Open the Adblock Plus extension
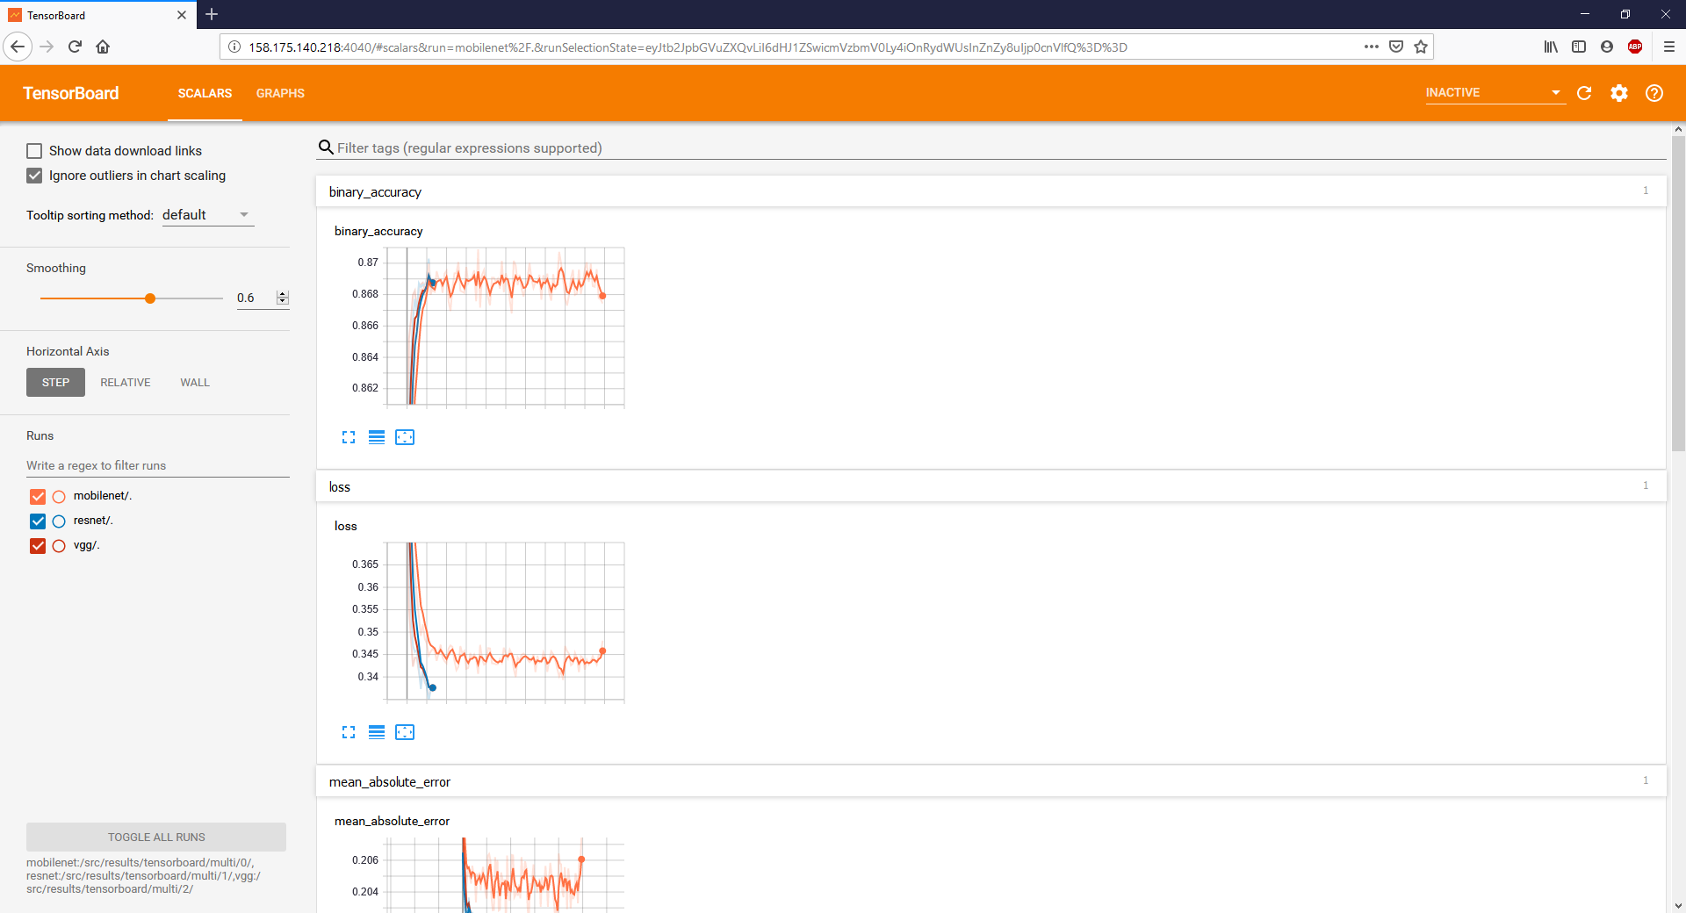This screenshot has width=1686, height=913. point(1635,47)
